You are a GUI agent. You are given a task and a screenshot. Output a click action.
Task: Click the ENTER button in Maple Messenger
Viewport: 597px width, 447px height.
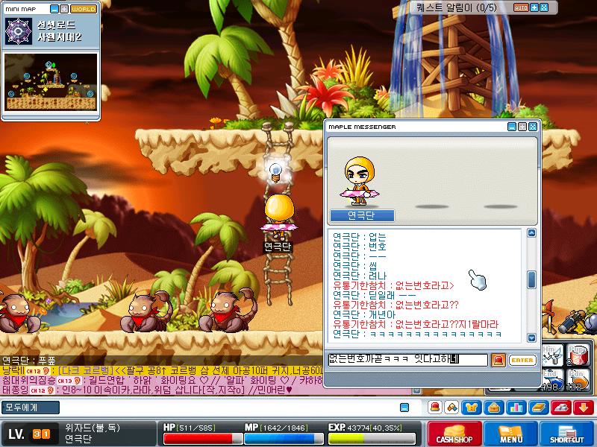[x=522, y=360]
